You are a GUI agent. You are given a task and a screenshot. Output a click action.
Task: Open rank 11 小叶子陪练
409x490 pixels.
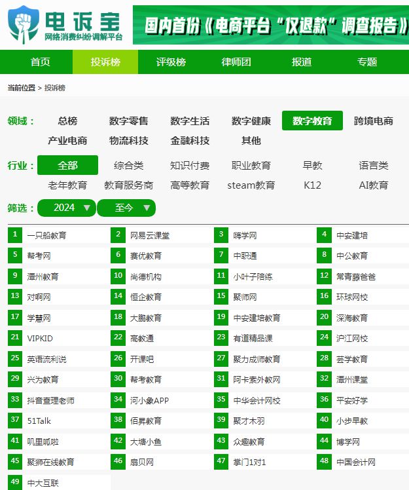pyautogui.click(x=253, y=276)
